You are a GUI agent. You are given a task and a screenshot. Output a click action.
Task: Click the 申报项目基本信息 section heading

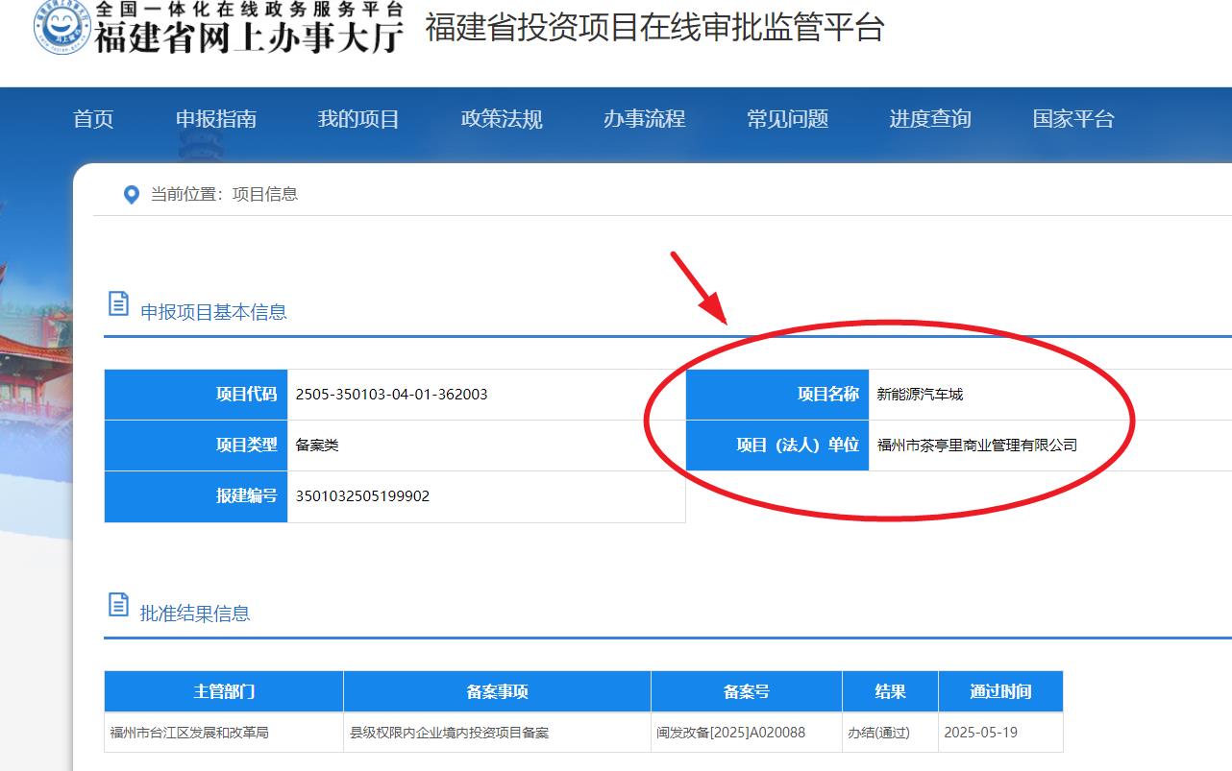213,312
